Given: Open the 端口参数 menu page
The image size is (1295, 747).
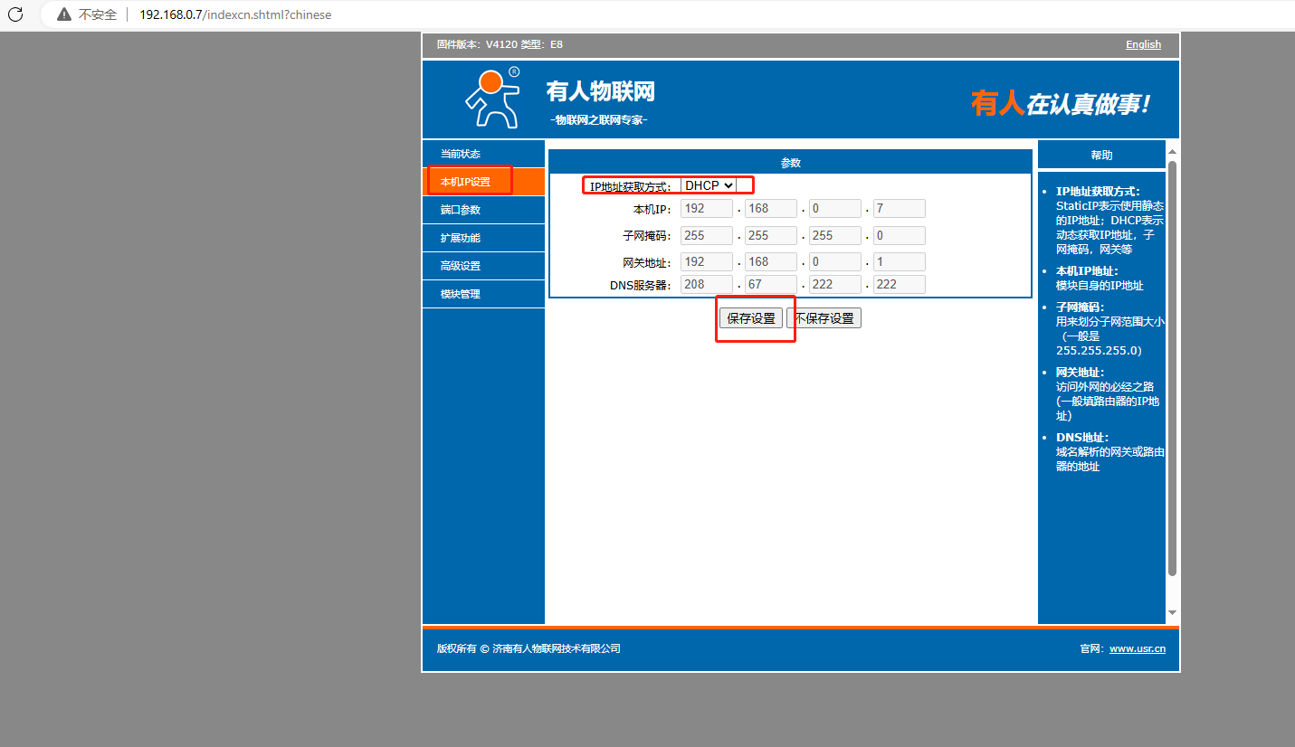Looking at the screenshot, I should [461, 210].
